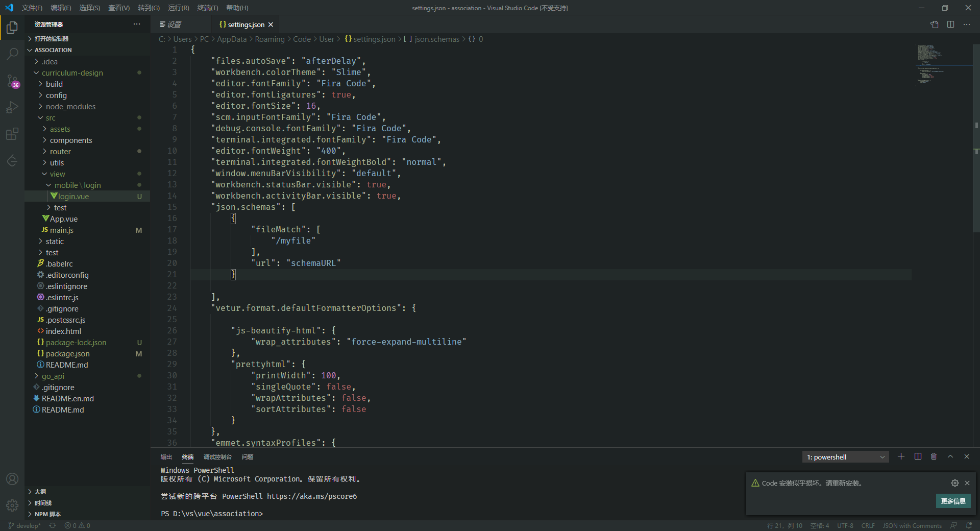Open the Manage gear in activity bar

12,505
